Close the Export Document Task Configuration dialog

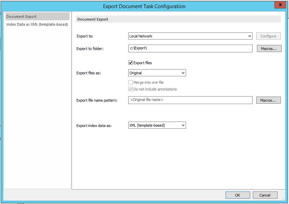[x=280, y=5]
